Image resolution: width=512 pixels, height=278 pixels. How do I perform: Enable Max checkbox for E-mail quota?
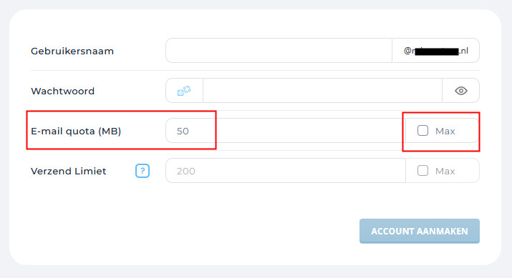422,131
